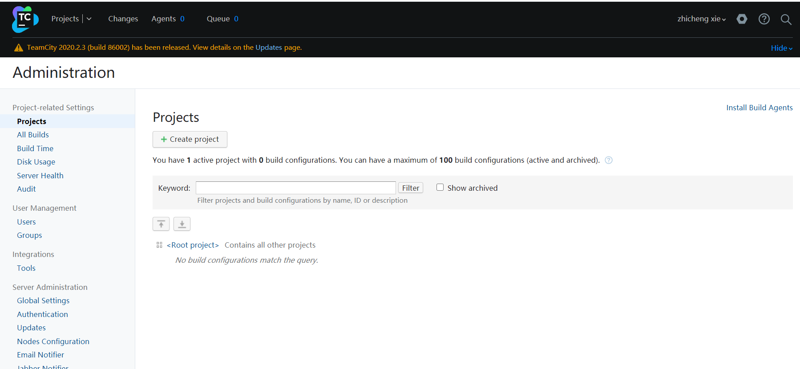Open Authentication settings
The image size is (800, 369).
coord(42,314)
